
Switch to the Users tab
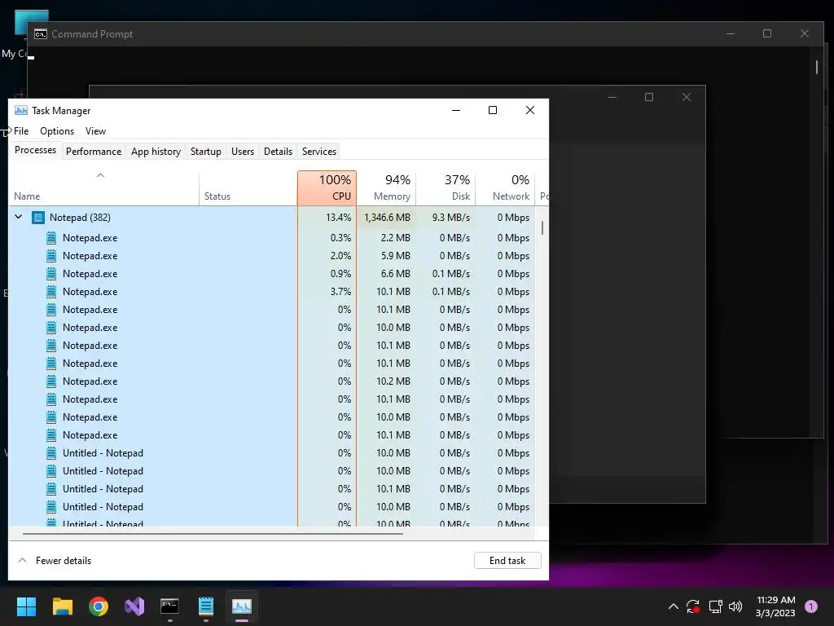point(243,152)
